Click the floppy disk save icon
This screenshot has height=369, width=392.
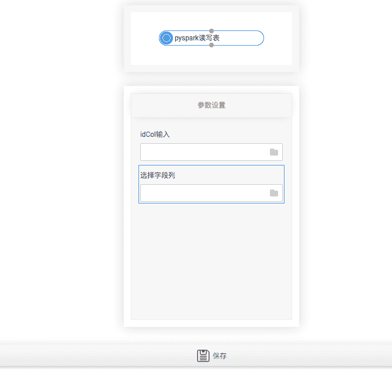[203, 356]
